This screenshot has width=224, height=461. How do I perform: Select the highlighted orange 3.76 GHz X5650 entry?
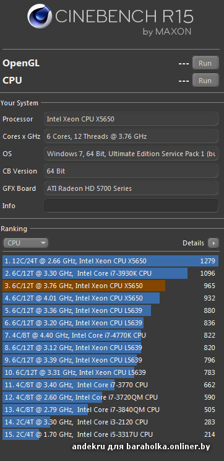[x=110, y=286]
